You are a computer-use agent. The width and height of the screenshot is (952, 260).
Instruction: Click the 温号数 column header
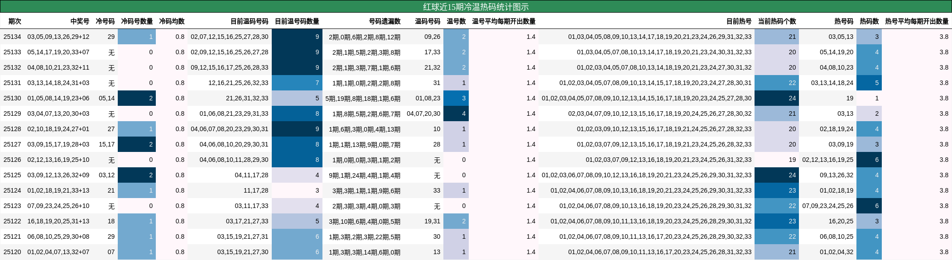[456, 21]
